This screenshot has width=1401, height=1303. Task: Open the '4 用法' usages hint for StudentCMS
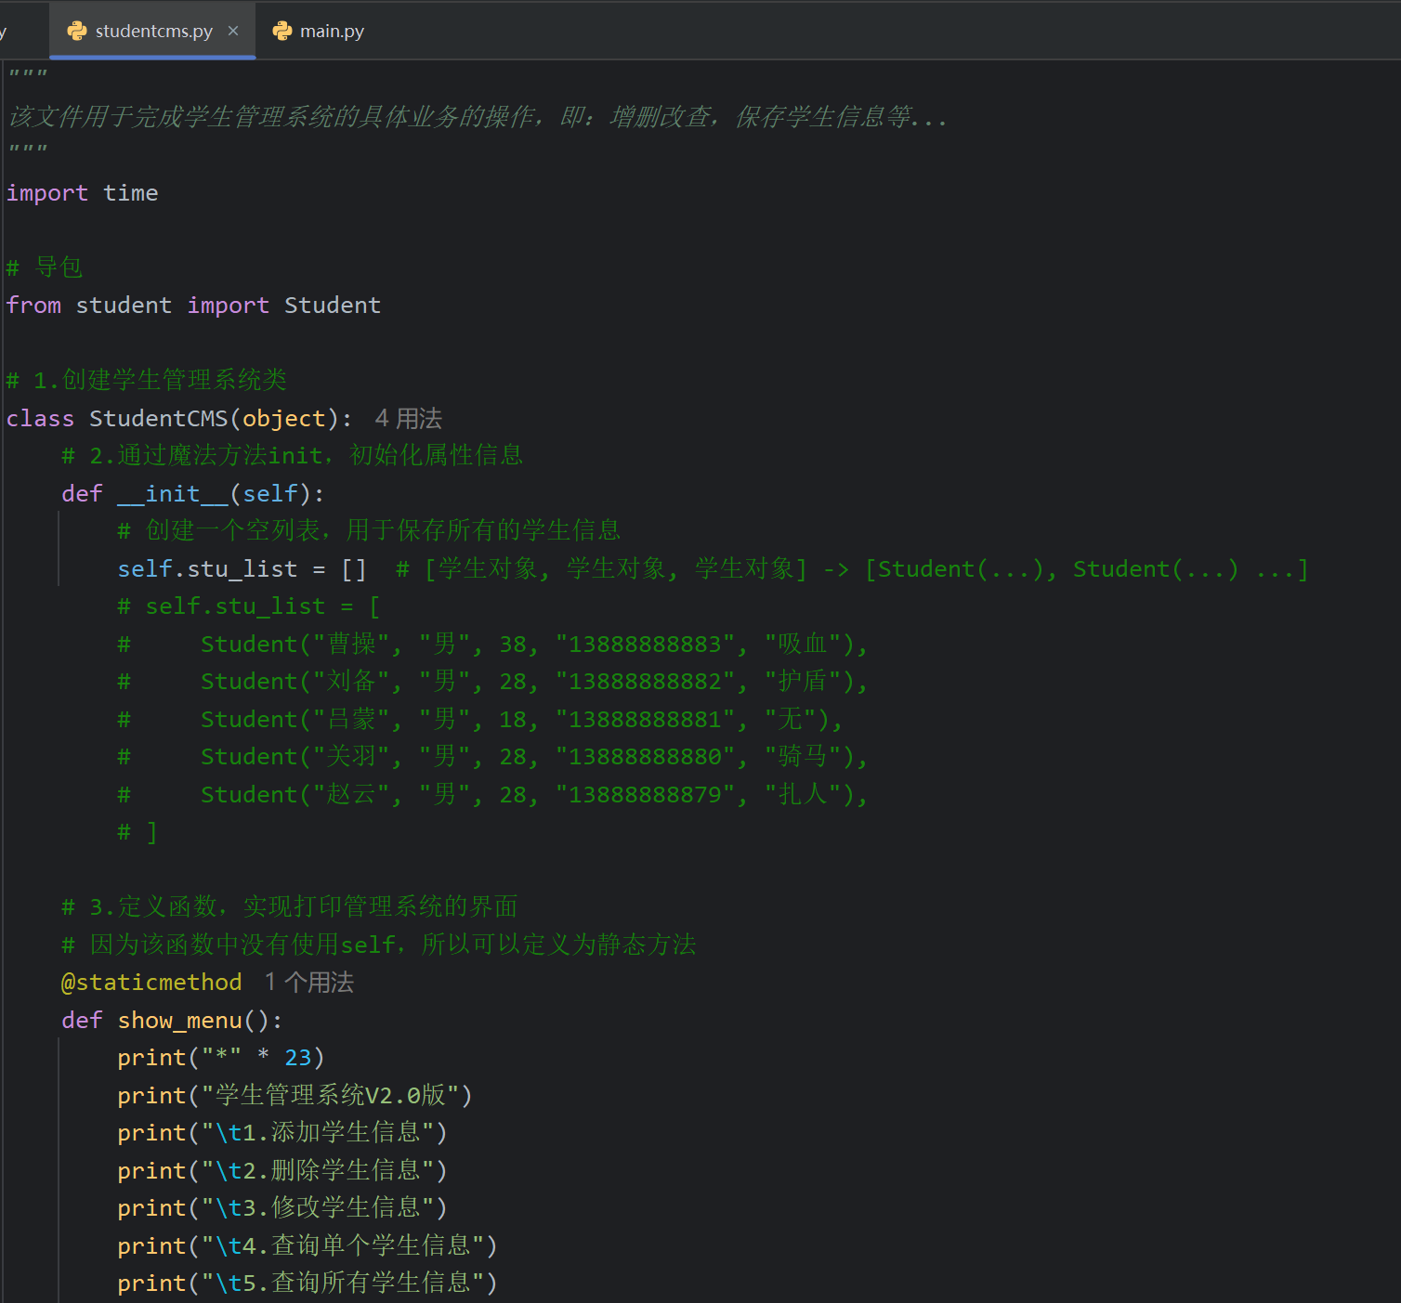pos(408,419)
